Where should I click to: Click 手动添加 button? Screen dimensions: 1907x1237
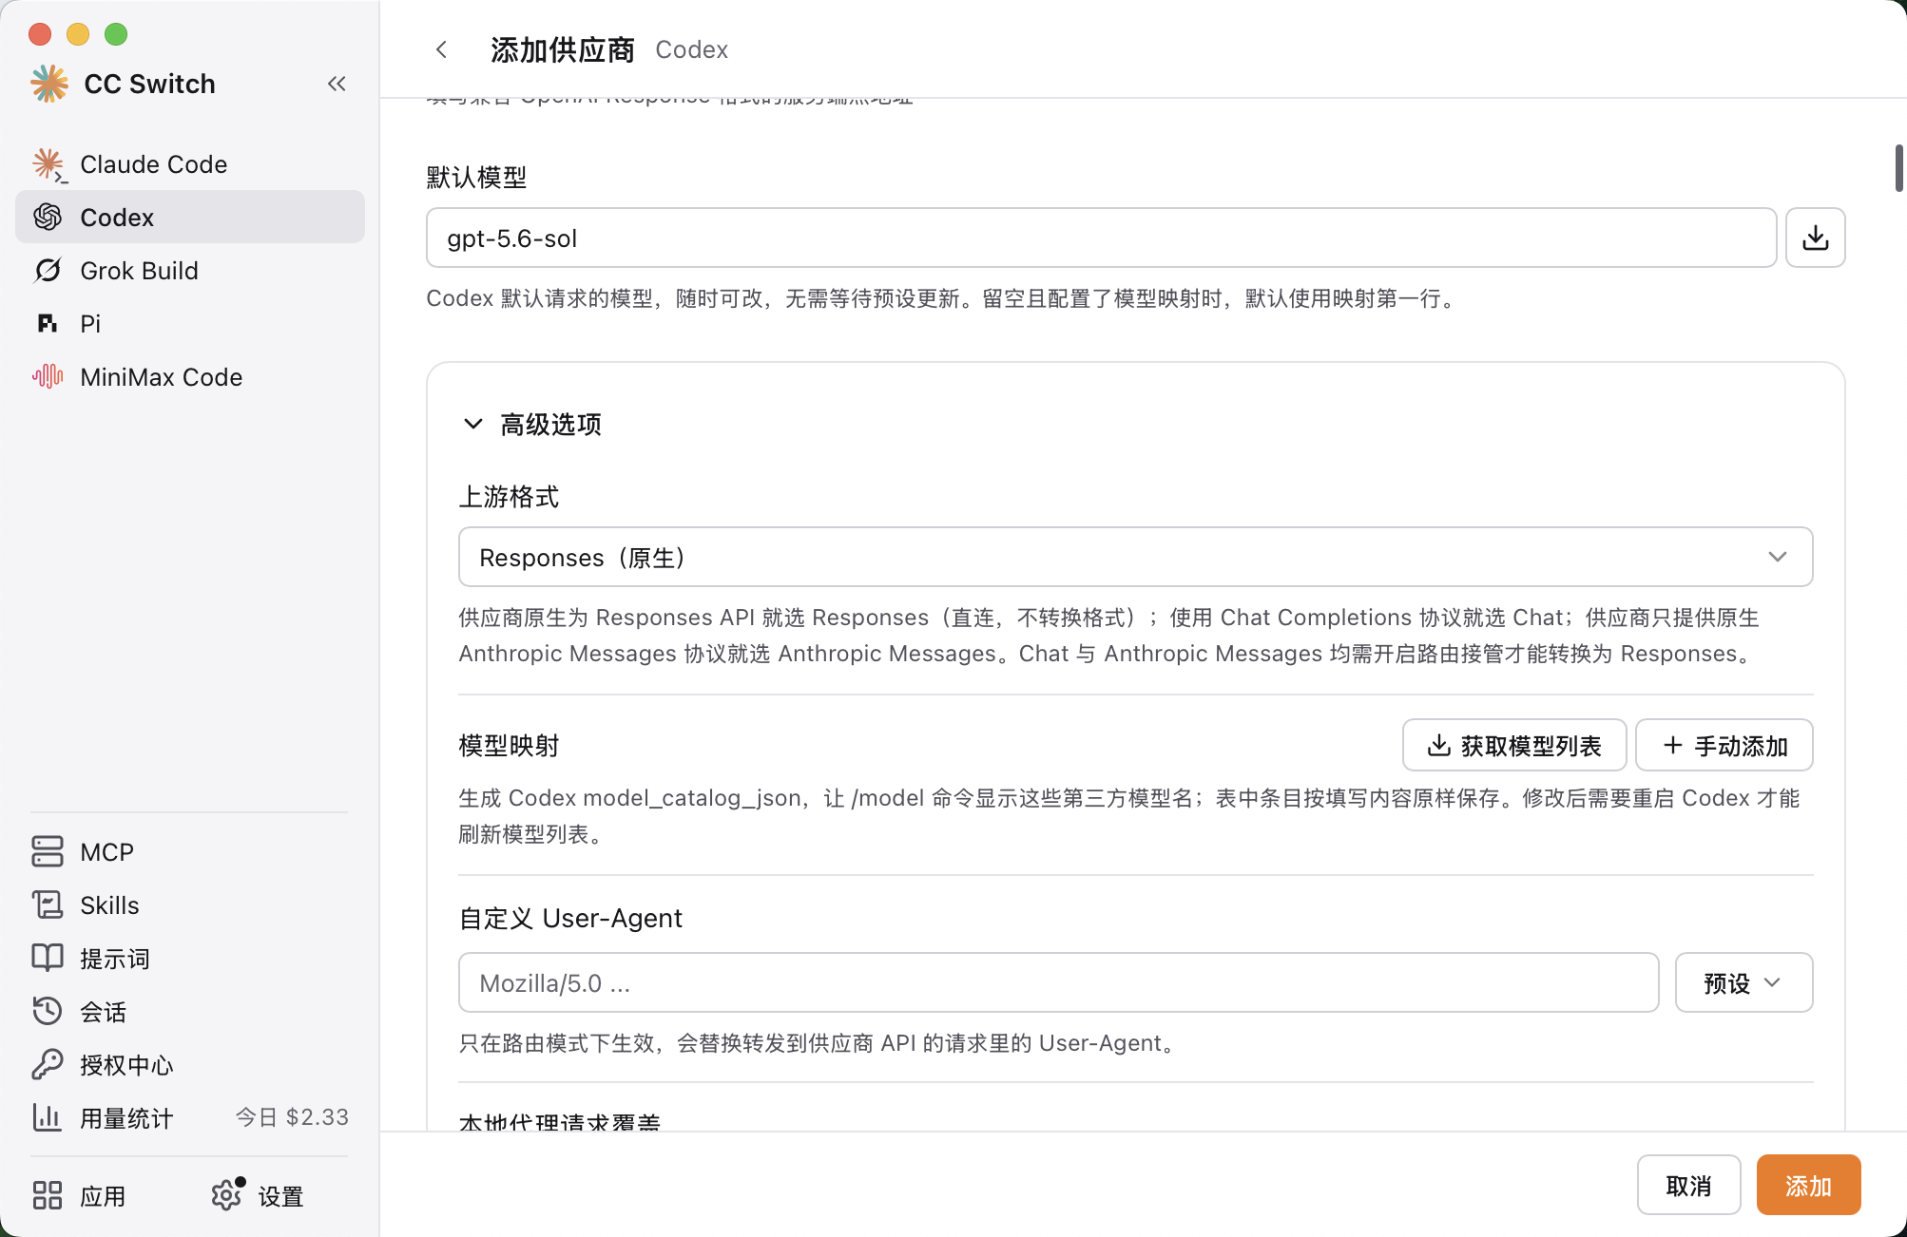[x=1724, y=746]
